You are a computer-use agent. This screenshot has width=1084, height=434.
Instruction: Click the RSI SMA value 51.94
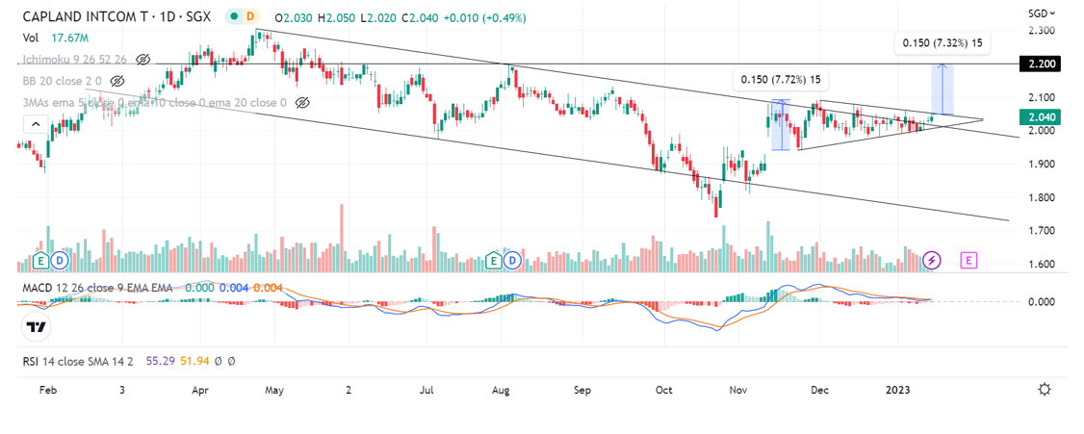(x=194, y=360)
